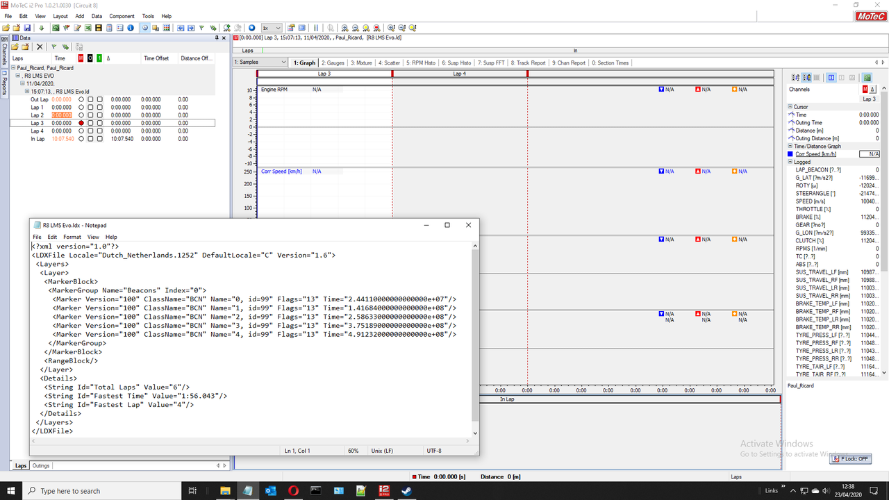
Task: Open the Tools menu
Action: (147, 15)
